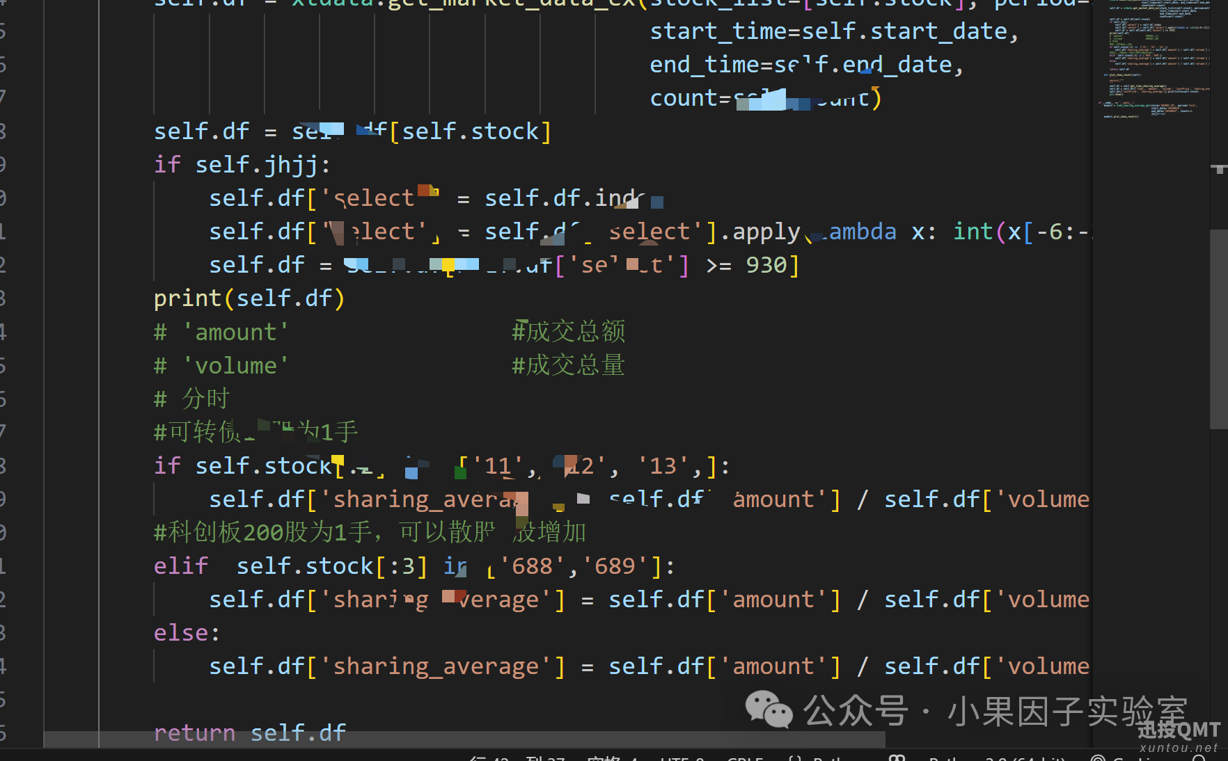1228x761 pixels.
Task: Click the "# 'volume'" comment
Action: 221,365
